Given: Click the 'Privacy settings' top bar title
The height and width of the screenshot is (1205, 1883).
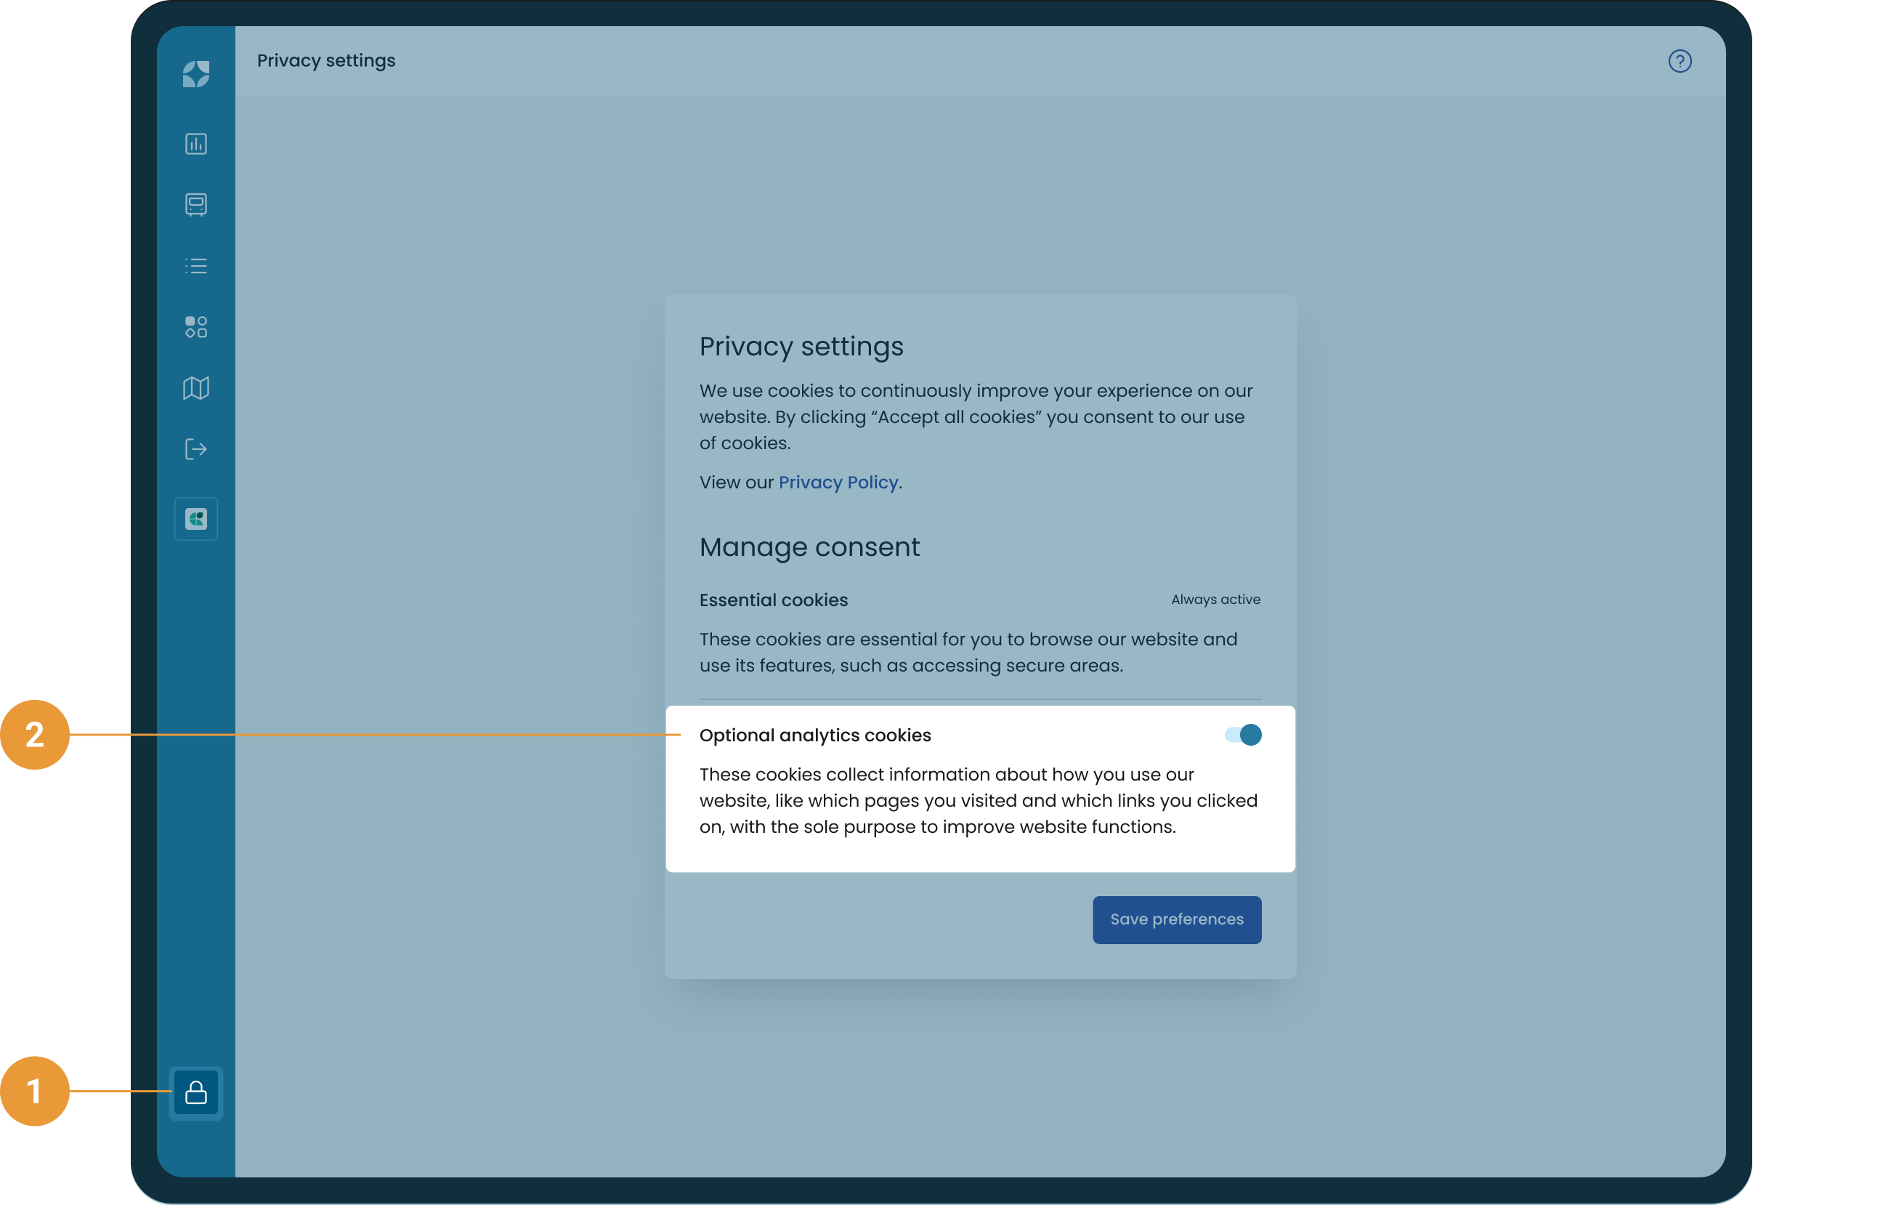Looking at the screenshot, I should coord(326,60).
